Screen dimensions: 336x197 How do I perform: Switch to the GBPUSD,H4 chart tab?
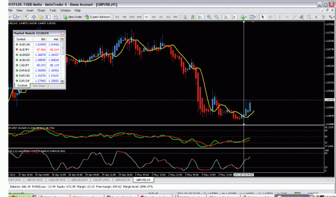pyautogui.click(x=123, y=180)
